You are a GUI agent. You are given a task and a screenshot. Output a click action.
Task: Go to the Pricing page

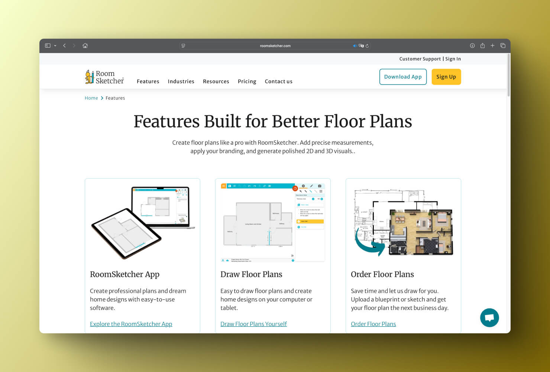[x=247, y=81]
